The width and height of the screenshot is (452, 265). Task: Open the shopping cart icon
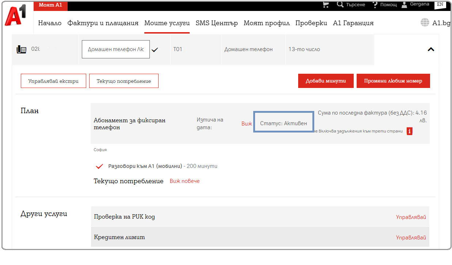[x=326, y=4]
